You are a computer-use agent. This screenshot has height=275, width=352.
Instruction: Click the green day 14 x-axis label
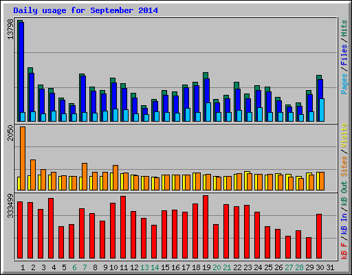click(155, 267)
